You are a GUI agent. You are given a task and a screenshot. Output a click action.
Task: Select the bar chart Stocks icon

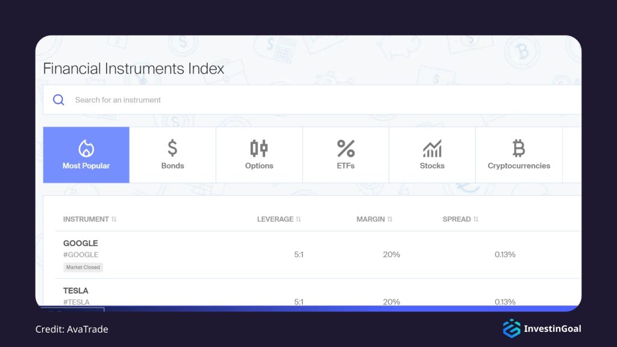(432, 146)
